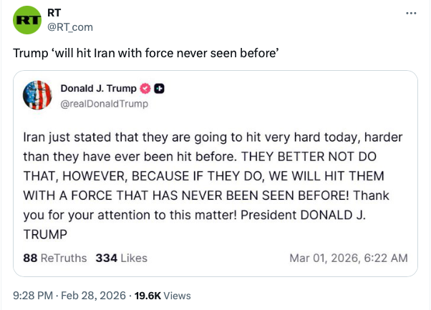Screen dimensions: 431x310
Task: View the 334 Likes count
Action: pos(121,258)
